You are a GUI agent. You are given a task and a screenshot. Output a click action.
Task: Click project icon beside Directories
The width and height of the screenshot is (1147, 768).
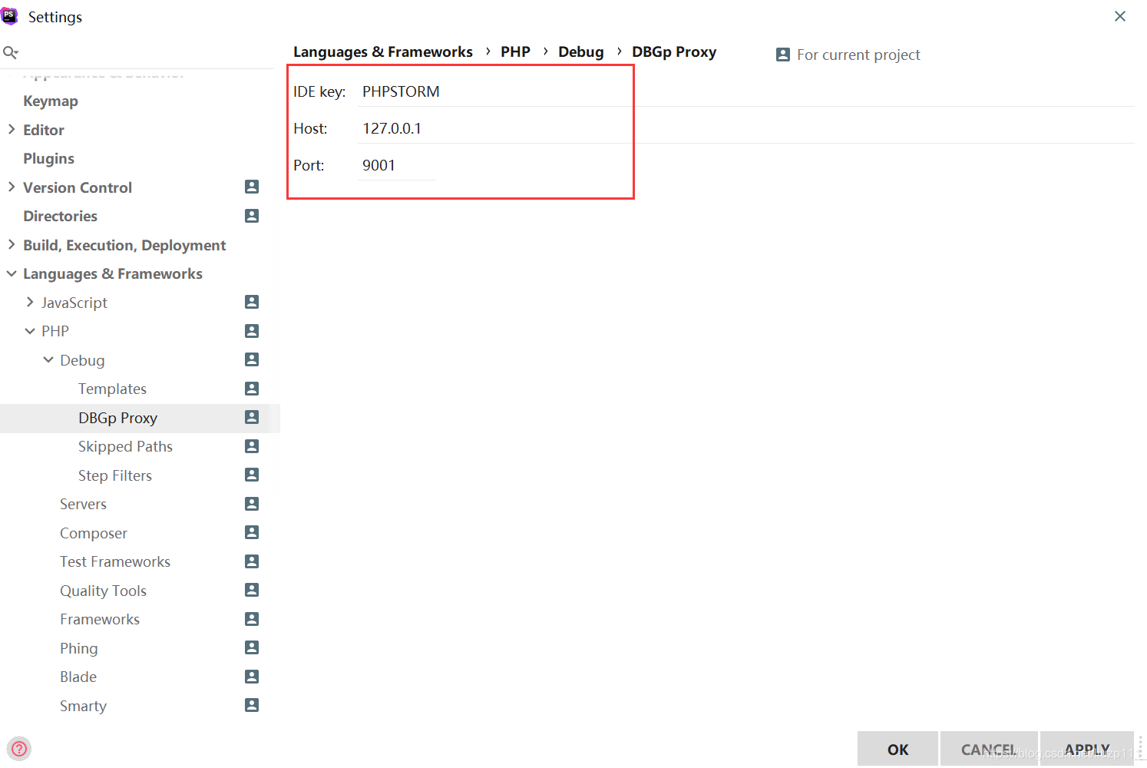[252, 216]
